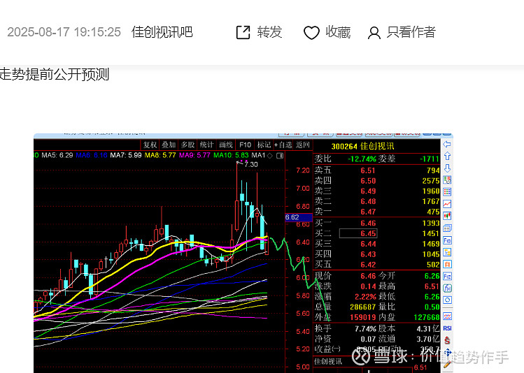Click the up arrow icon in chart sidebar
Viewport: 524px width, 373px height.
pos(447,156)
